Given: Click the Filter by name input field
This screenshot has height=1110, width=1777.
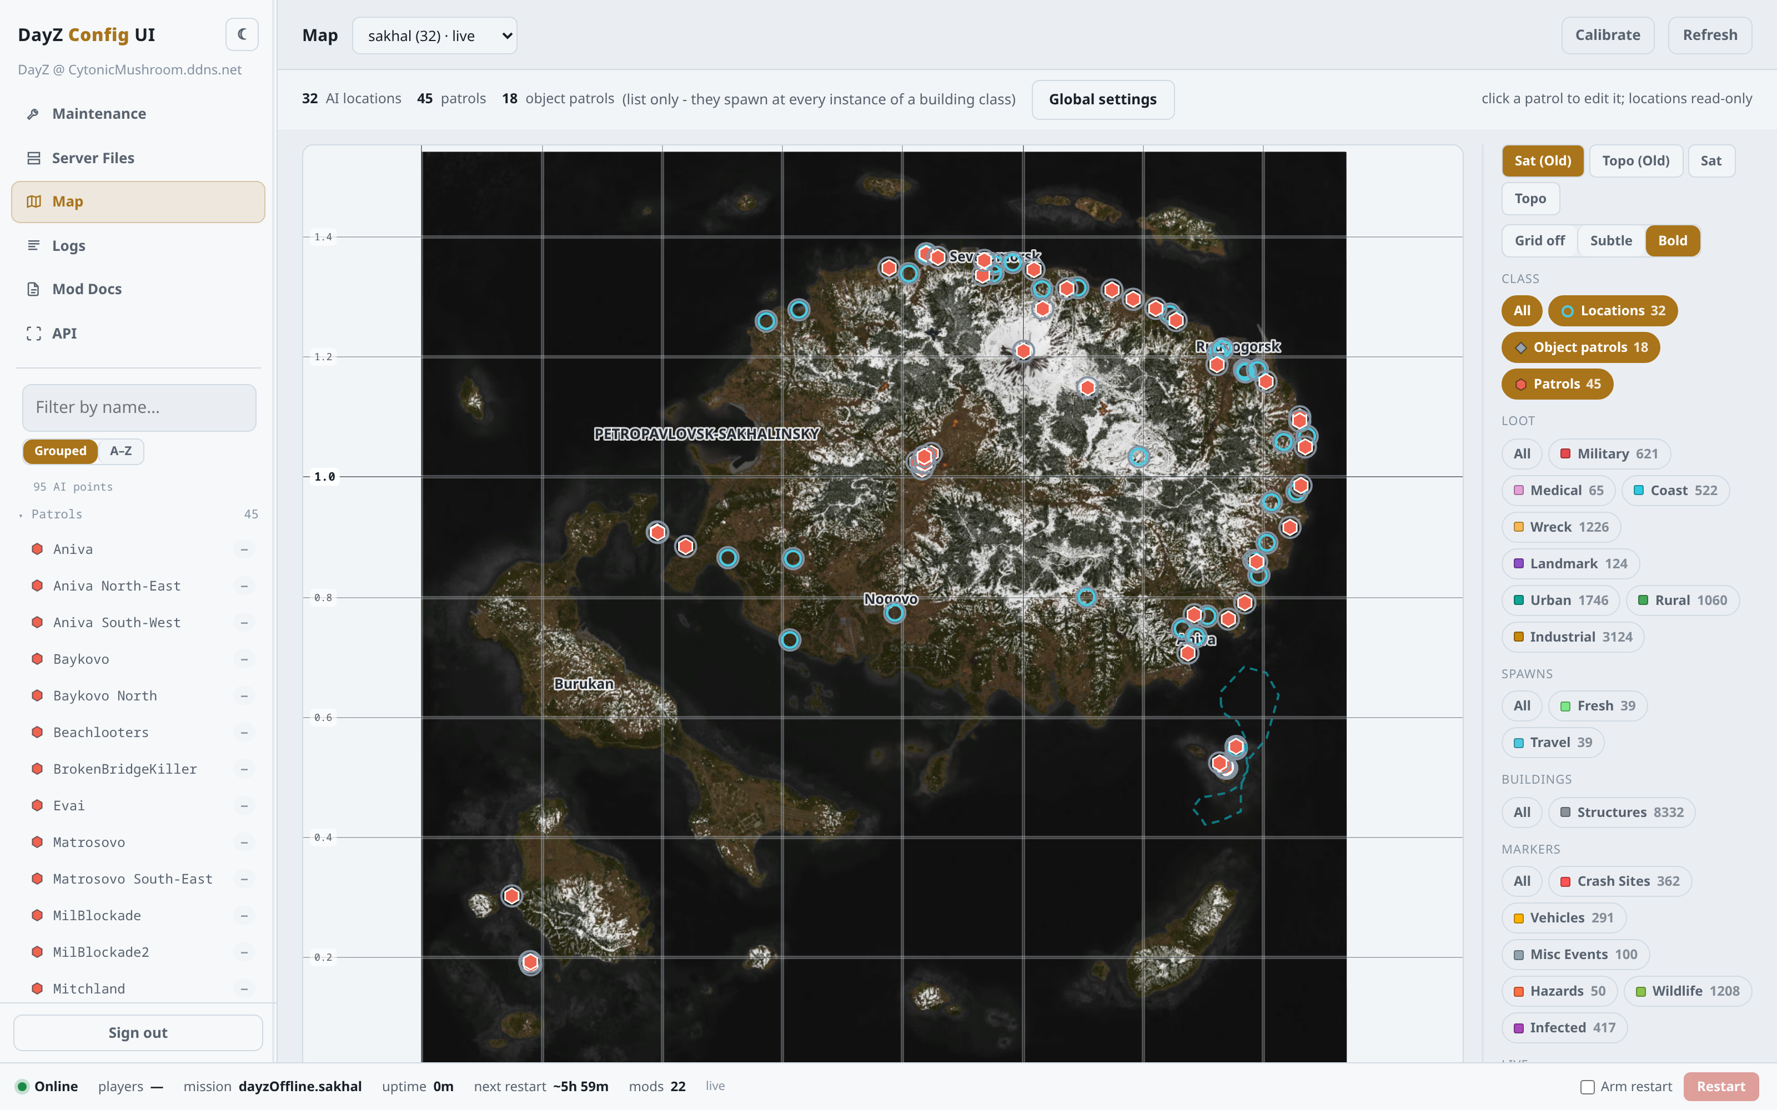Looking at the screenshot, I should pos(139,407).
